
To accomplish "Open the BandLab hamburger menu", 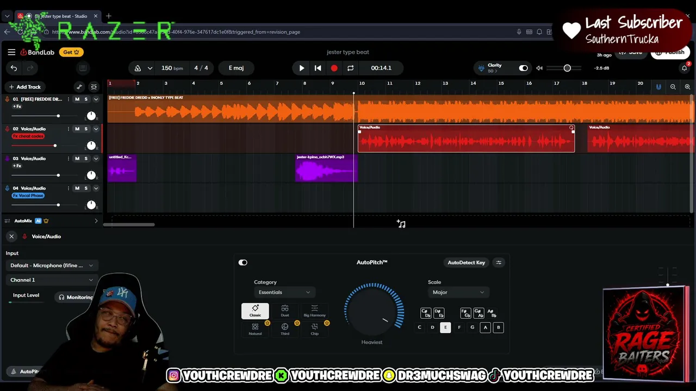I will (11, 52).
